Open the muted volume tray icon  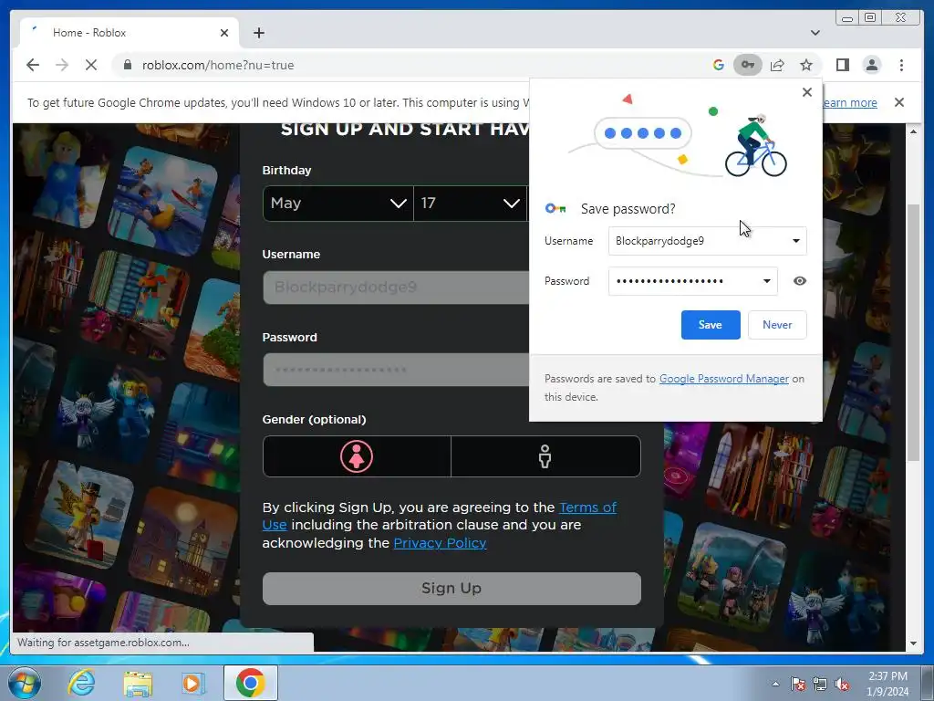point(842,685)
